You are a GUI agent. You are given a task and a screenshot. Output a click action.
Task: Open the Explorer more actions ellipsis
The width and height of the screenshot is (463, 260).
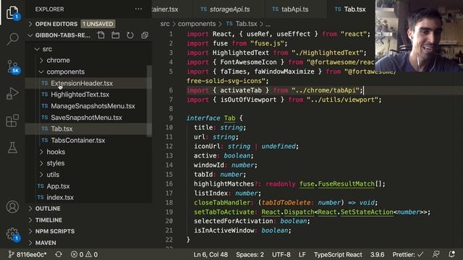(x=138, y=9)
